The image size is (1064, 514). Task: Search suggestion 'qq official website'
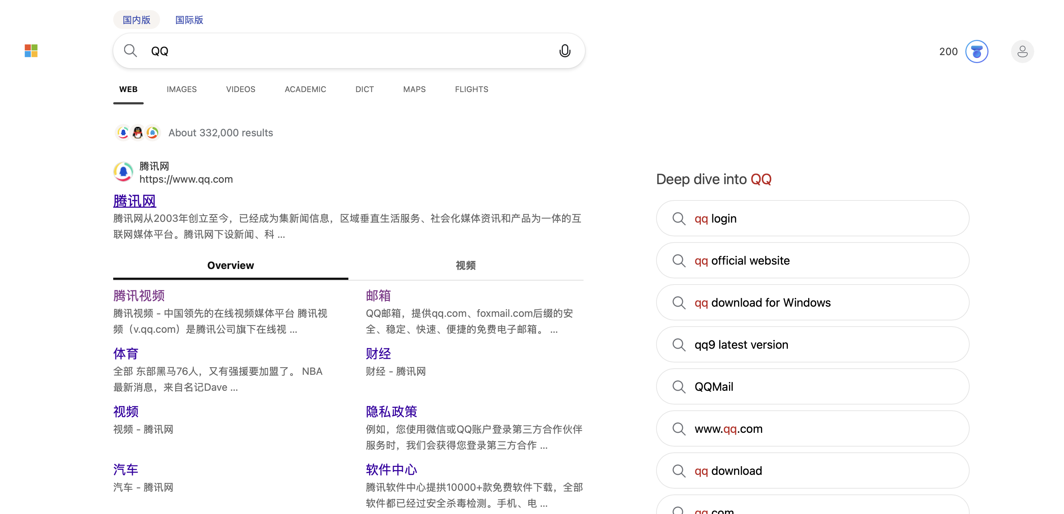click(x=813, y=260)
